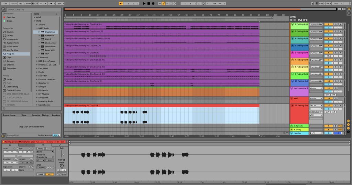The height and width of the screenshot is (185, 352).
Task: Unfold track 2 Fading Gold arrow
Action: (292, 24)
